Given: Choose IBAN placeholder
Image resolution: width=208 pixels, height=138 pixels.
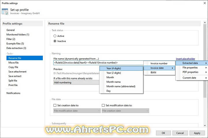Looking at the screenshot, I should tap(159, 72).
